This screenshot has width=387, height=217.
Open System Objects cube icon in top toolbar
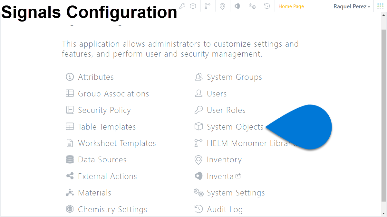193,6
